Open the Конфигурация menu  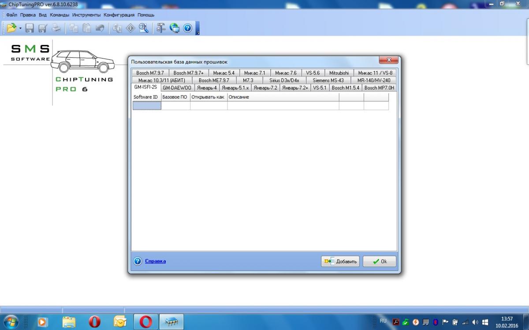(119, 15)
